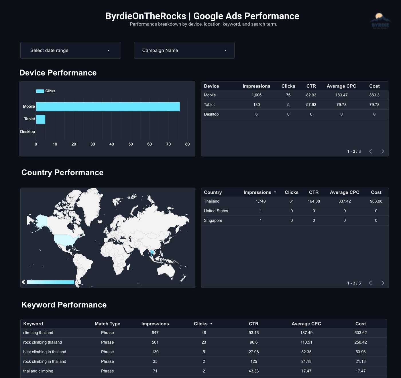Go to next page in Country table
401x378 pixels.
click(x=383, y=283)
